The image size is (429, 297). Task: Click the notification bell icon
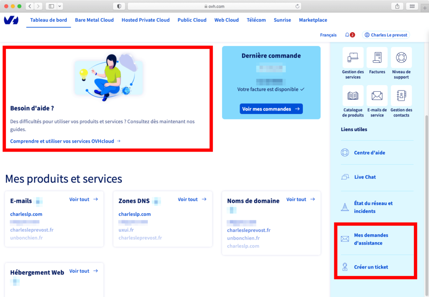[347, 35]
